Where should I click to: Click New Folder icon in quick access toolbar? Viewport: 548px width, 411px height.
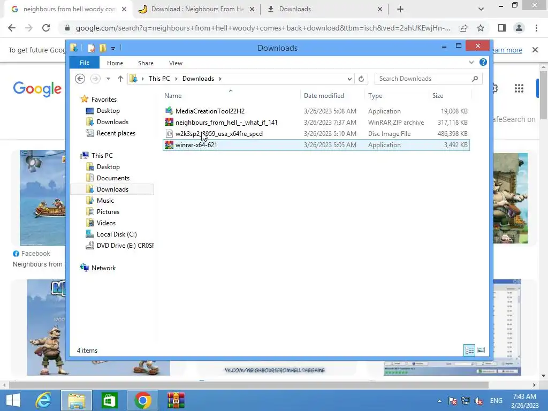[103, 48]
